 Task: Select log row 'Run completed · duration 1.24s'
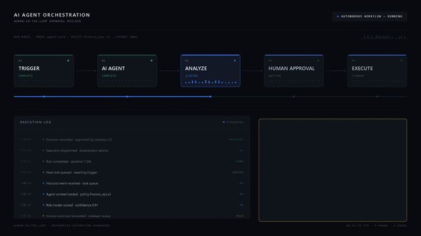point(132,161)
